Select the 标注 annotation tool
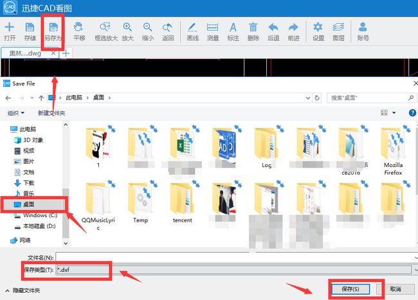The image size is (418, 300). (x=233, y=31)
